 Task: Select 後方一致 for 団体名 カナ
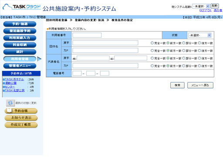pyautogui.click(x=199, y=50)
